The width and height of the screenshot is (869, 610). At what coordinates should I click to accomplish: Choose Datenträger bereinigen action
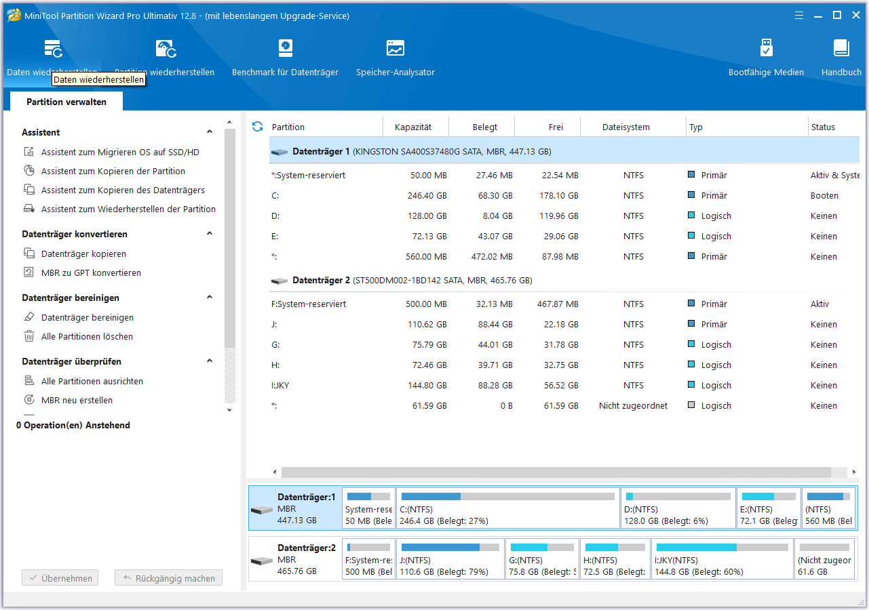coord(88,318)
